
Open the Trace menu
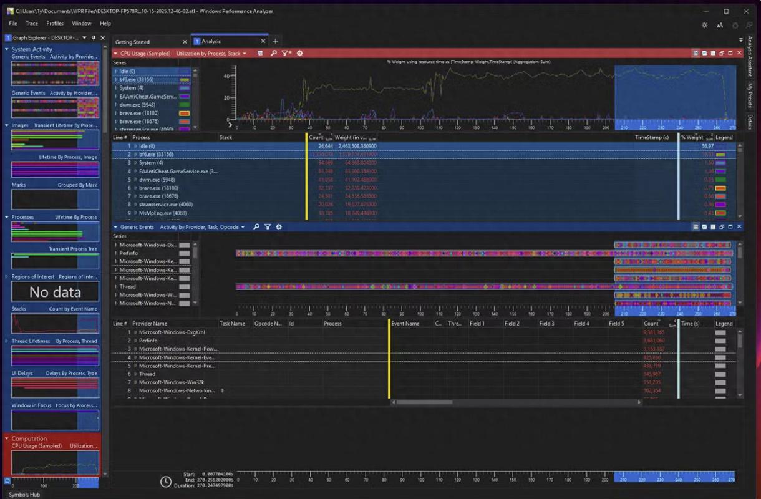31,24
